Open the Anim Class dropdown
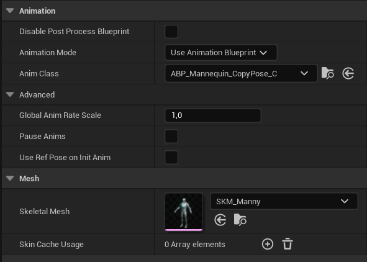The width and height of the screenshot is (367, 262). pyautogui.click(x=241, y=73)
